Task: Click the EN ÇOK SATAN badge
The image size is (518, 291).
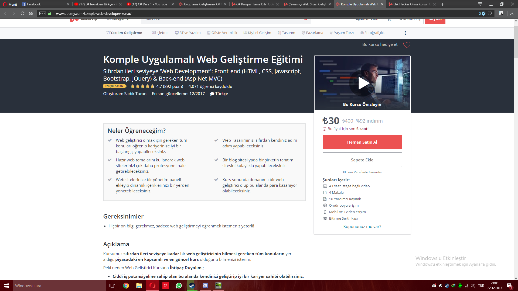Action: pyautogui.click(x=115, y=86)
